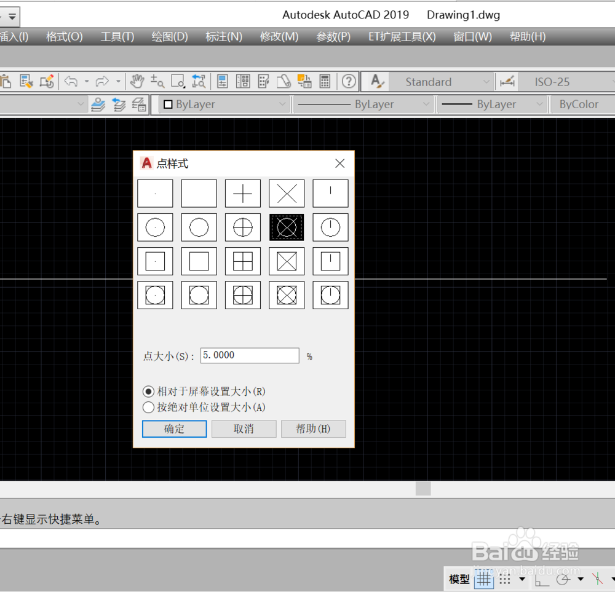Click the Dimension Style icon
Viewport: 615px width, 592px height.
click(507, 82)
